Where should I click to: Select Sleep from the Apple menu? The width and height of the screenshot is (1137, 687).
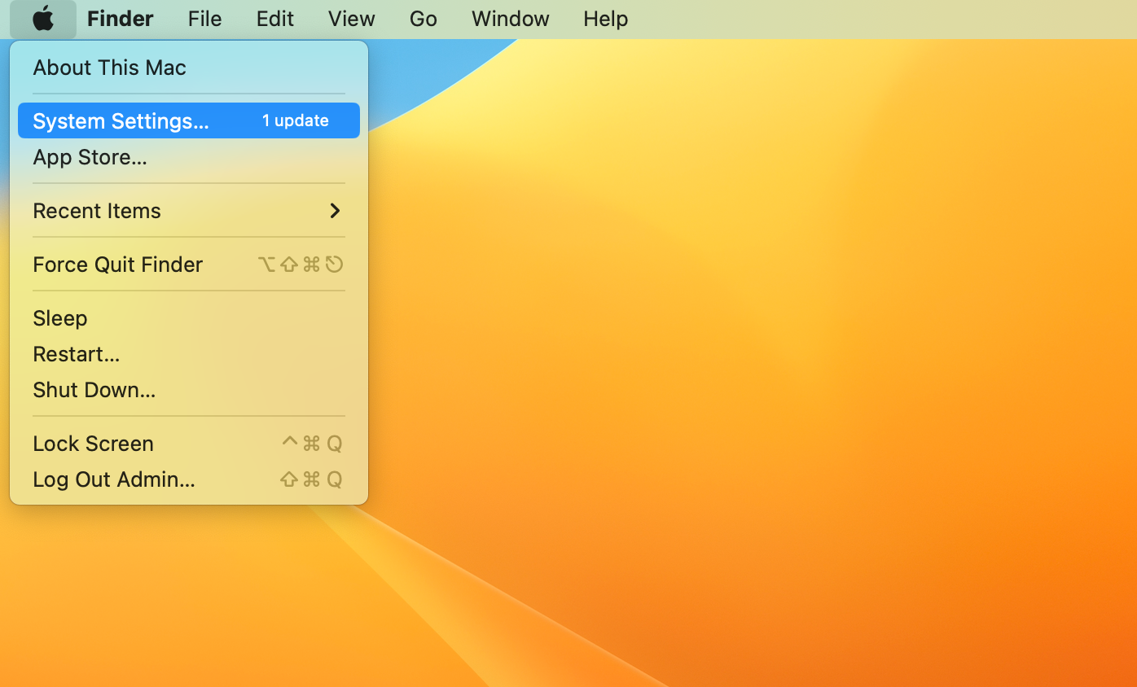pos(189,318)
